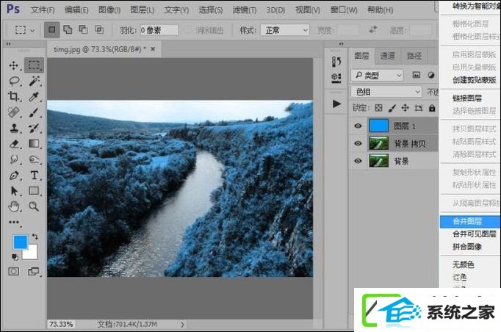Select the Zoom tool

tap(34, 206)
